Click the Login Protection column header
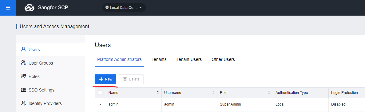Screen dimensions: 365x112 pyautogui.click(x=344, y=93)
